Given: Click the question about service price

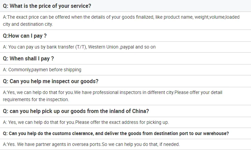Looking at the screenshot, I should 47,6.
